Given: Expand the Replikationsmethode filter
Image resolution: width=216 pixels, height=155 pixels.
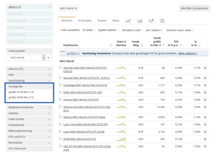Looking at the screenshot, I should [29, 107].
